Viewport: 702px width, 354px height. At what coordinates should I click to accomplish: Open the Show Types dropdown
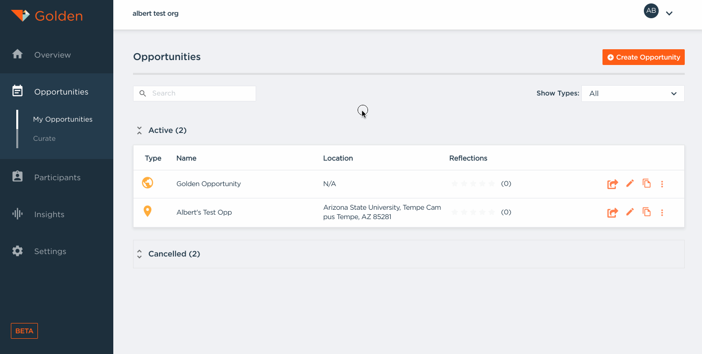[x=633, y=94]
